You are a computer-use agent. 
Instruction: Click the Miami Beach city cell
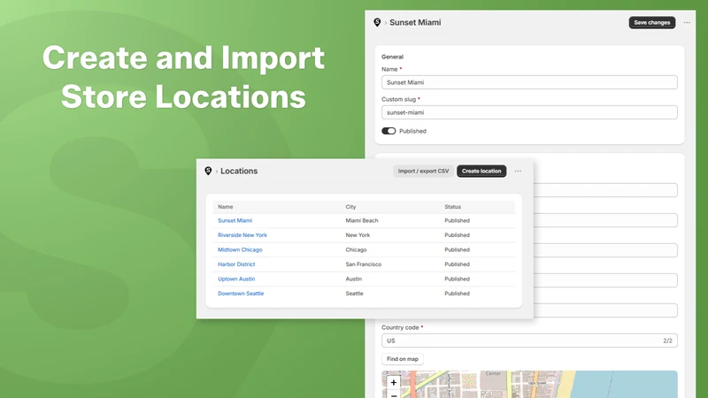point(362,220)
